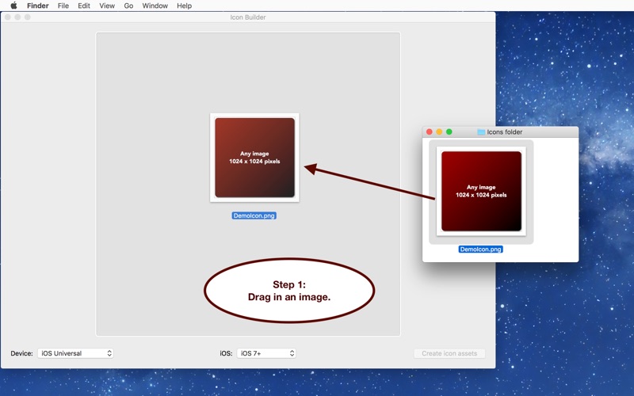Open the Device dropdown showing iOS Universal

click(75, 353)
